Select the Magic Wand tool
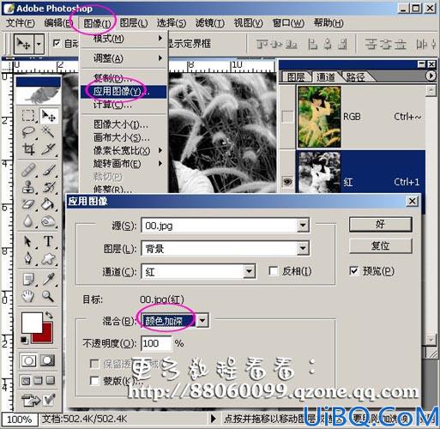The height and width of the screenshot is (429, 440). [x=48, y=132]
